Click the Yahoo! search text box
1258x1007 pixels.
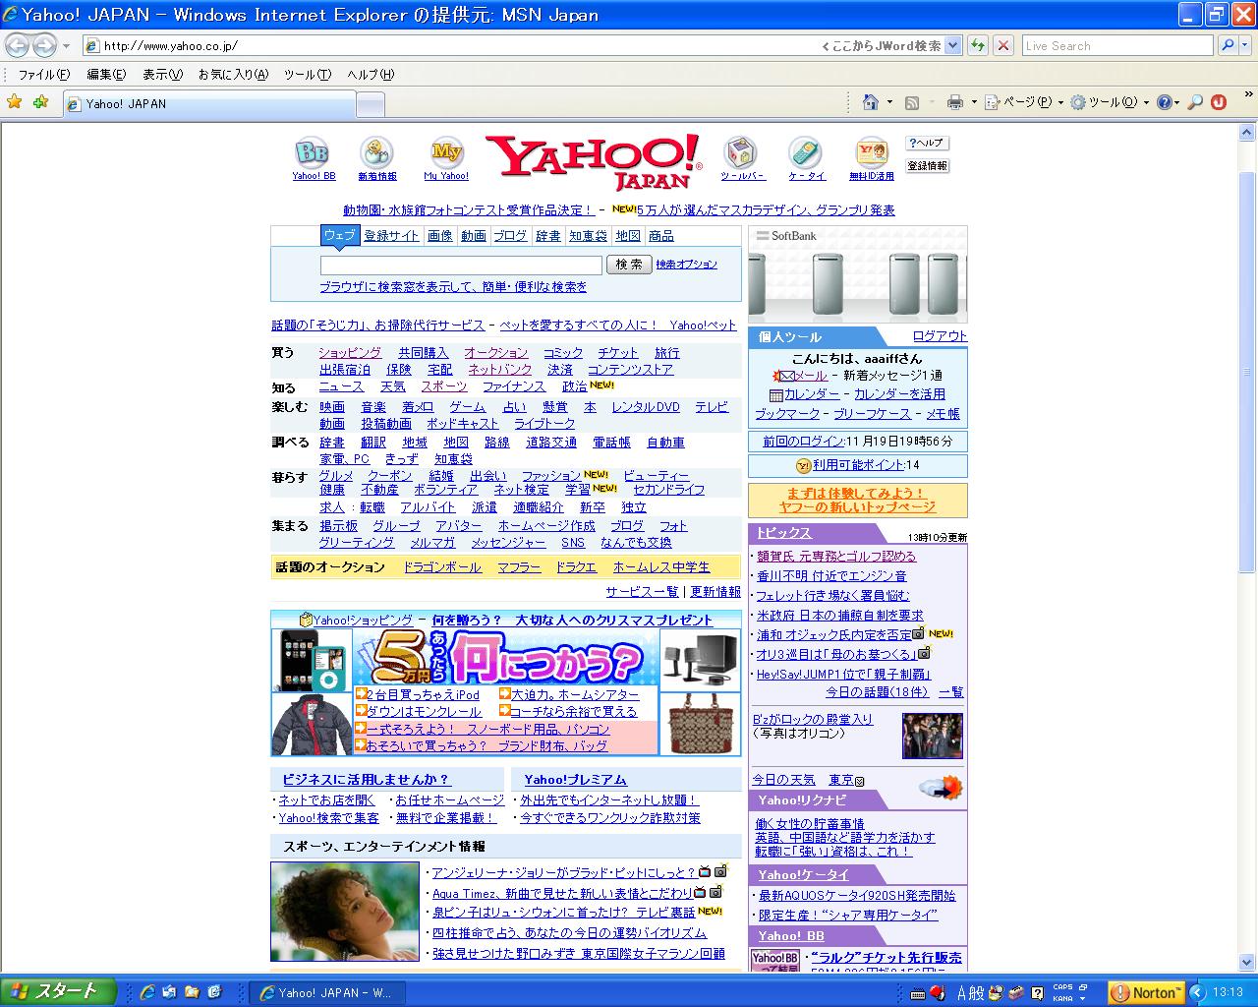(x=461, y=266)
